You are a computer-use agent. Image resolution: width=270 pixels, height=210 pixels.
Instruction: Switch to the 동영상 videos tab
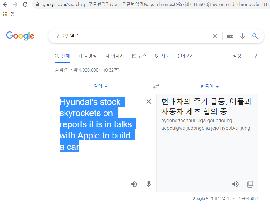point(87,56)
